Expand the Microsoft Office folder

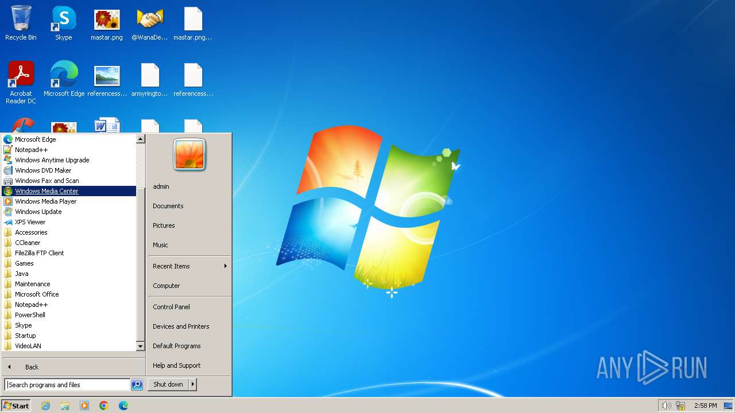tap(69, 294)
